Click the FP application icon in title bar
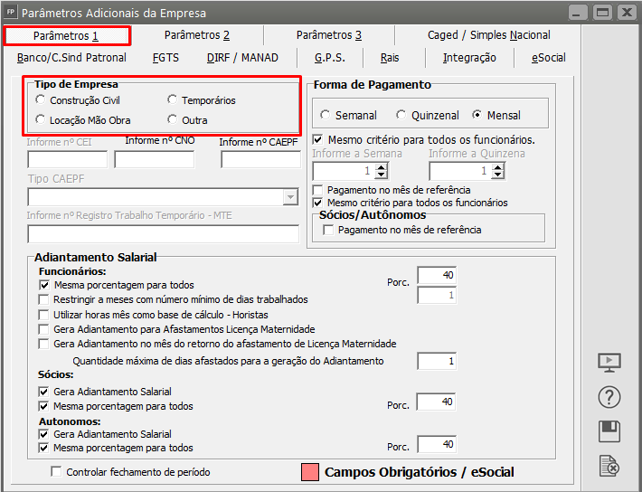The width and height of the screenshot is (642, 492). tap(10, 13)
